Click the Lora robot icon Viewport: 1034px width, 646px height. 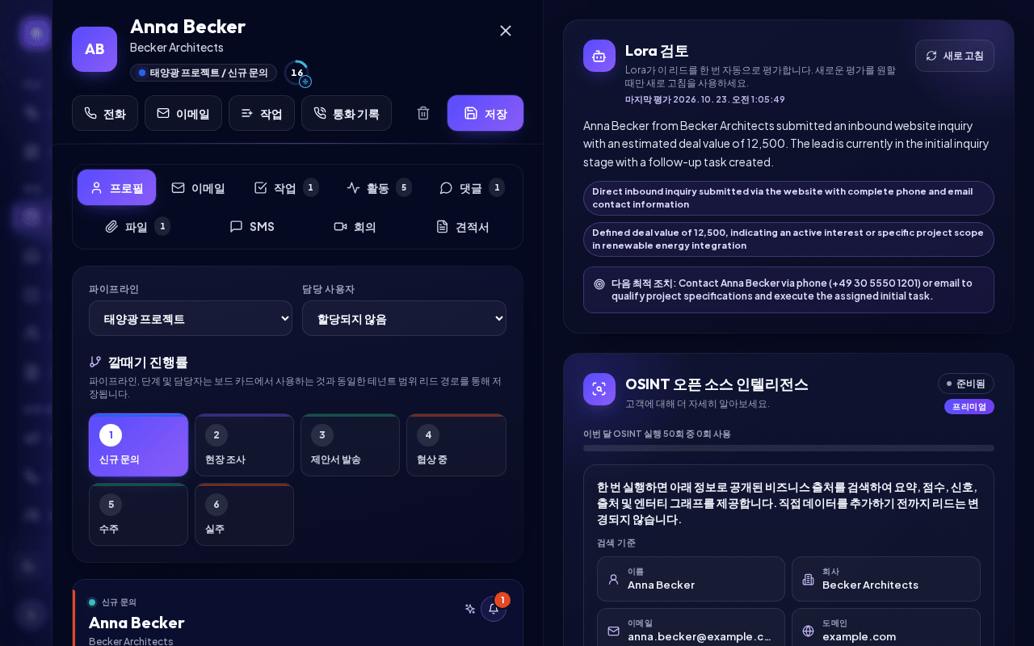click(x=599, y=56)
